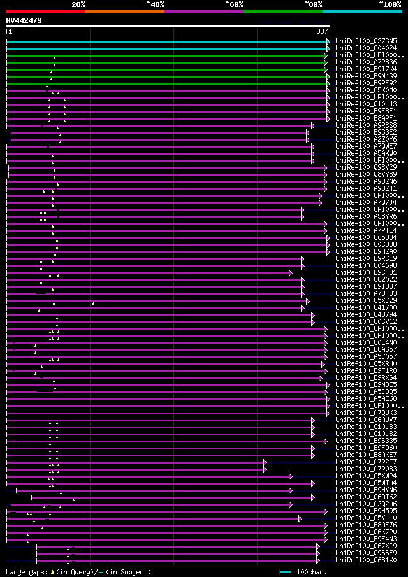Open hit UniRef100_O04024
Image resolution: width=408 pixels, height=577 pixels.
[x=366, y=48]
